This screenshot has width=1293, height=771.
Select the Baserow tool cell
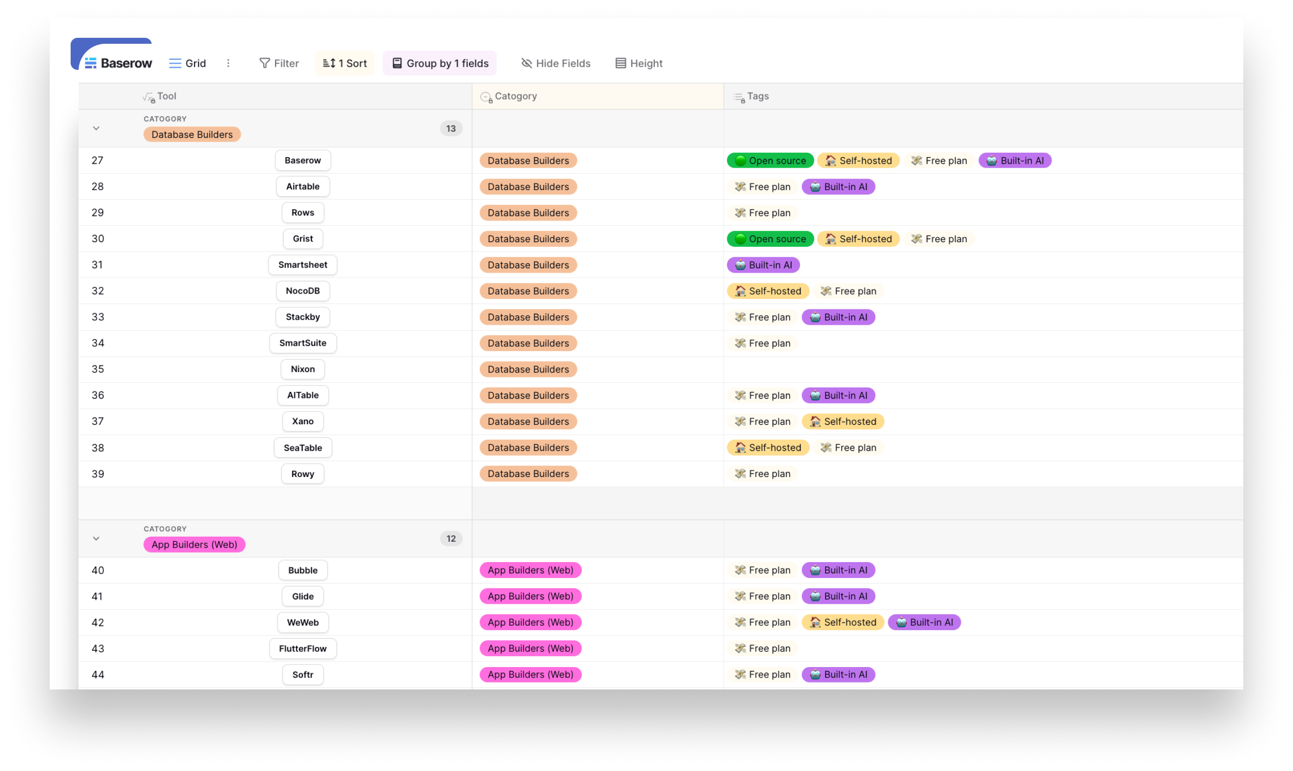(303, 161)
